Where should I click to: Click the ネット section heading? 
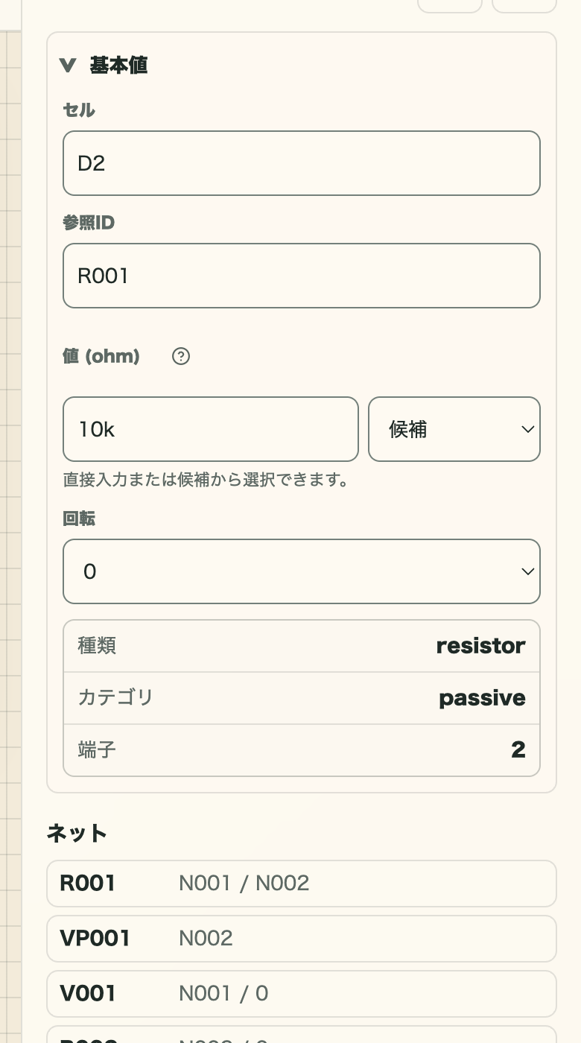tap(77, 833)
